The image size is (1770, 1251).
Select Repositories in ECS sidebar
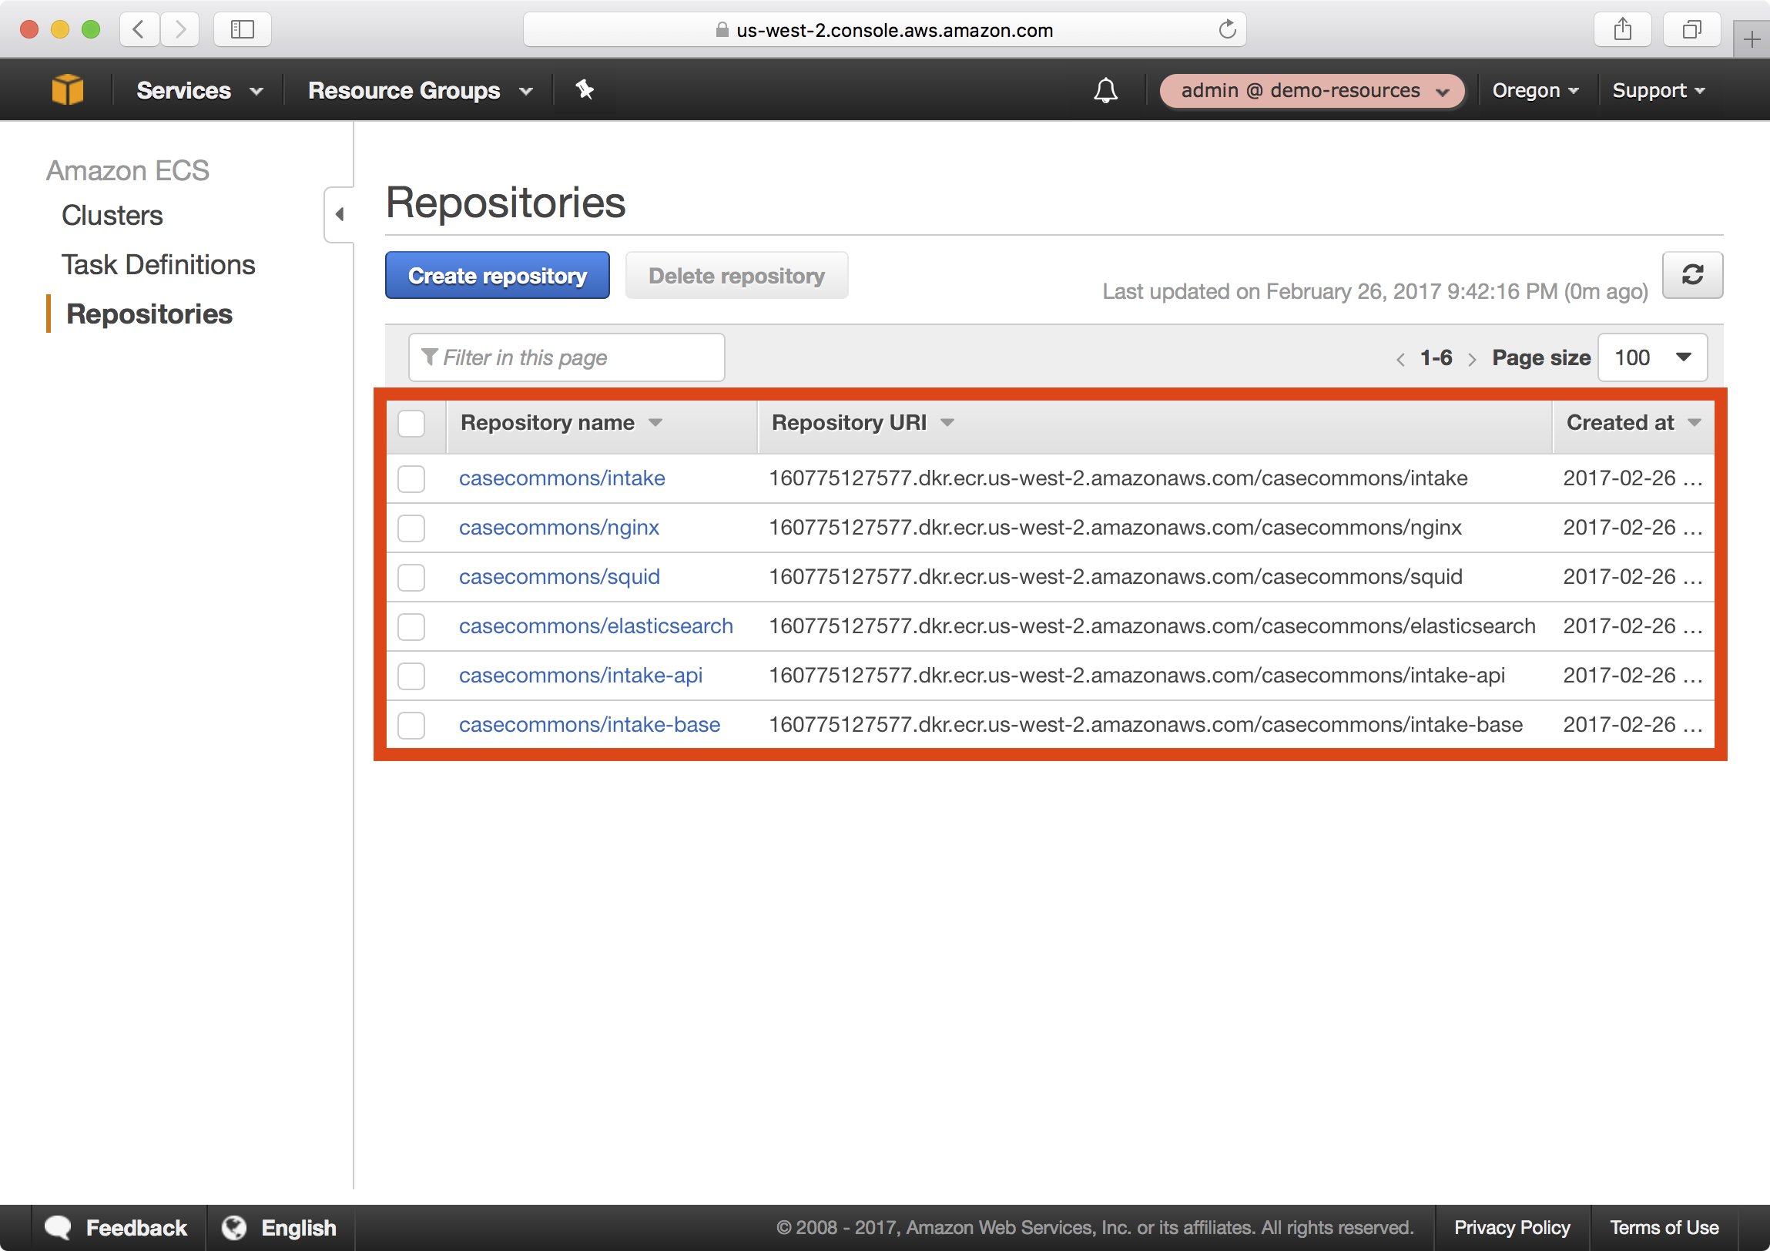[149, 314]
